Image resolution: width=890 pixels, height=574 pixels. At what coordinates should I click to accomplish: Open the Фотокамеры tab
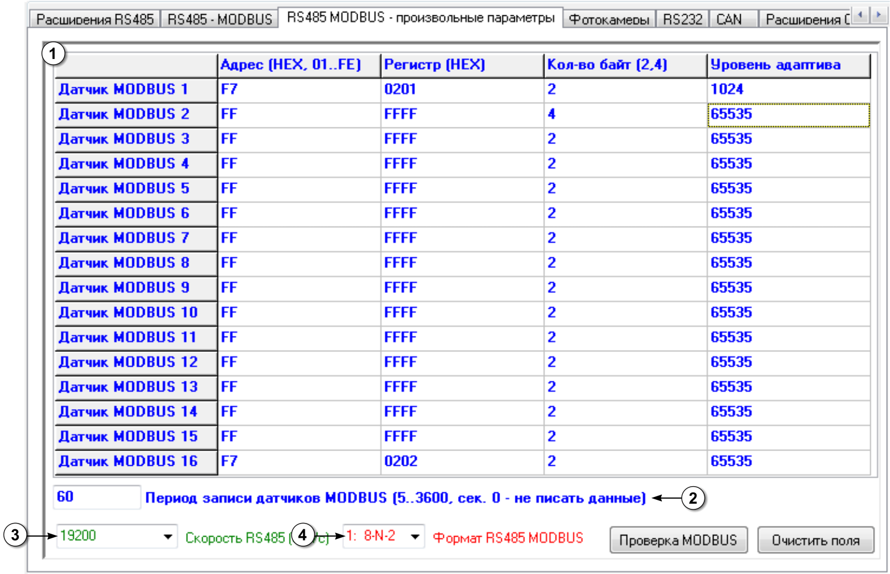(609, 19)
